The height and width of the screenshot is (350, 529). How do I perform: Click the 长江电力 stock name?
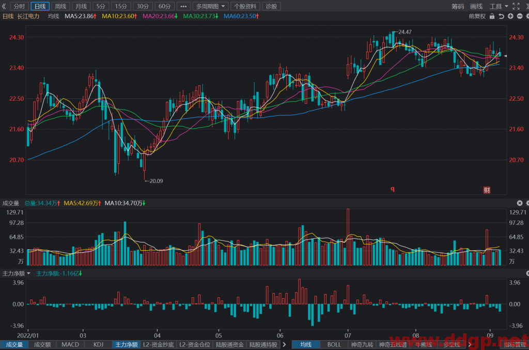[28, 16]
